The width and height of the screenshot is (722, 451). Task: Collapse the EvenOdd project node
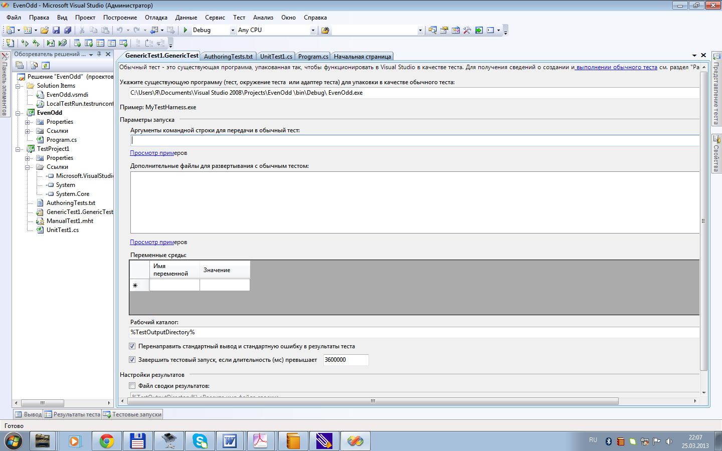click(18, 113)
